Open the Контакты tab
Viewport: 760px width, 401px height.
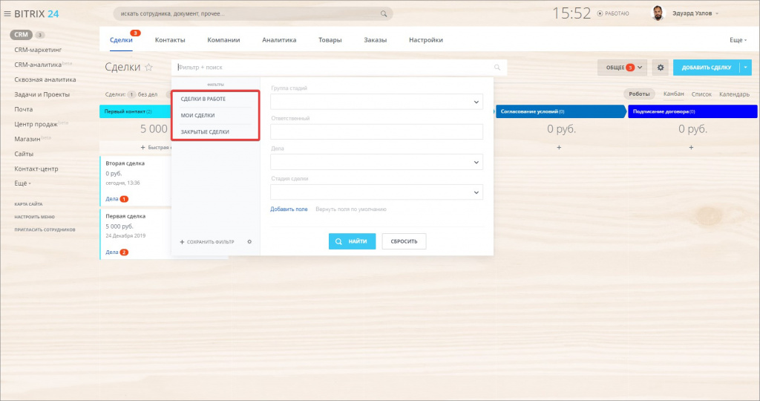click(170, 40)
